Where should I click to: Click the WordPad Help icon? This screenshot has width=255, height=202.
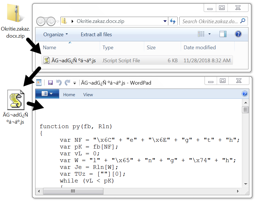(245, 94)
